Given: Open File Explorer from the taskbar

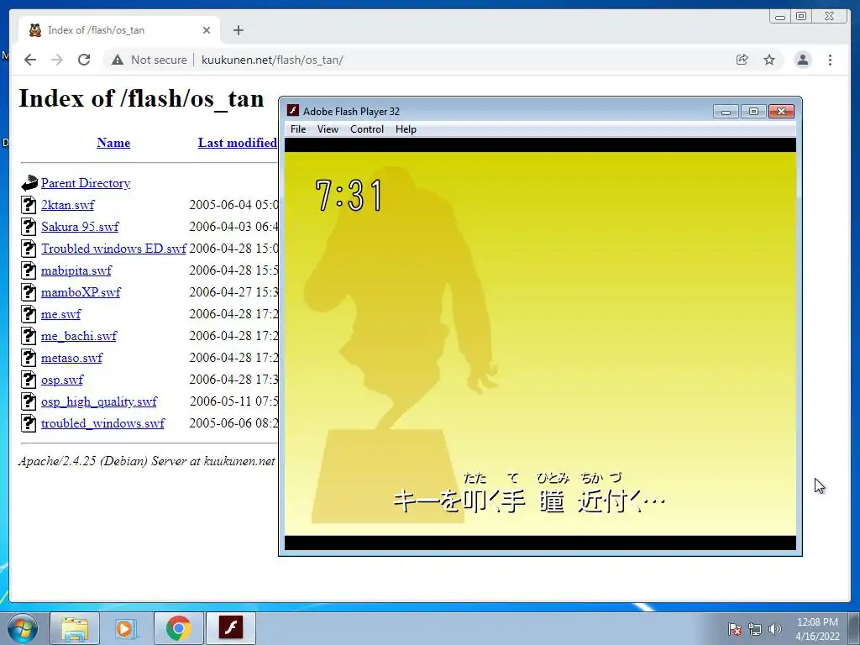Looking at the screenshot, I should tap(75, 628).
